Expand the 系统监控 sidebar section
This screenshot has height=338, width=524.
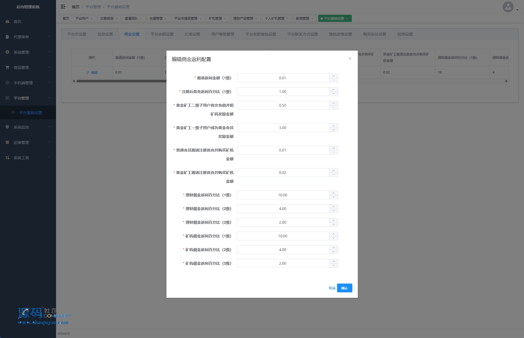click(x=28, y=127)
